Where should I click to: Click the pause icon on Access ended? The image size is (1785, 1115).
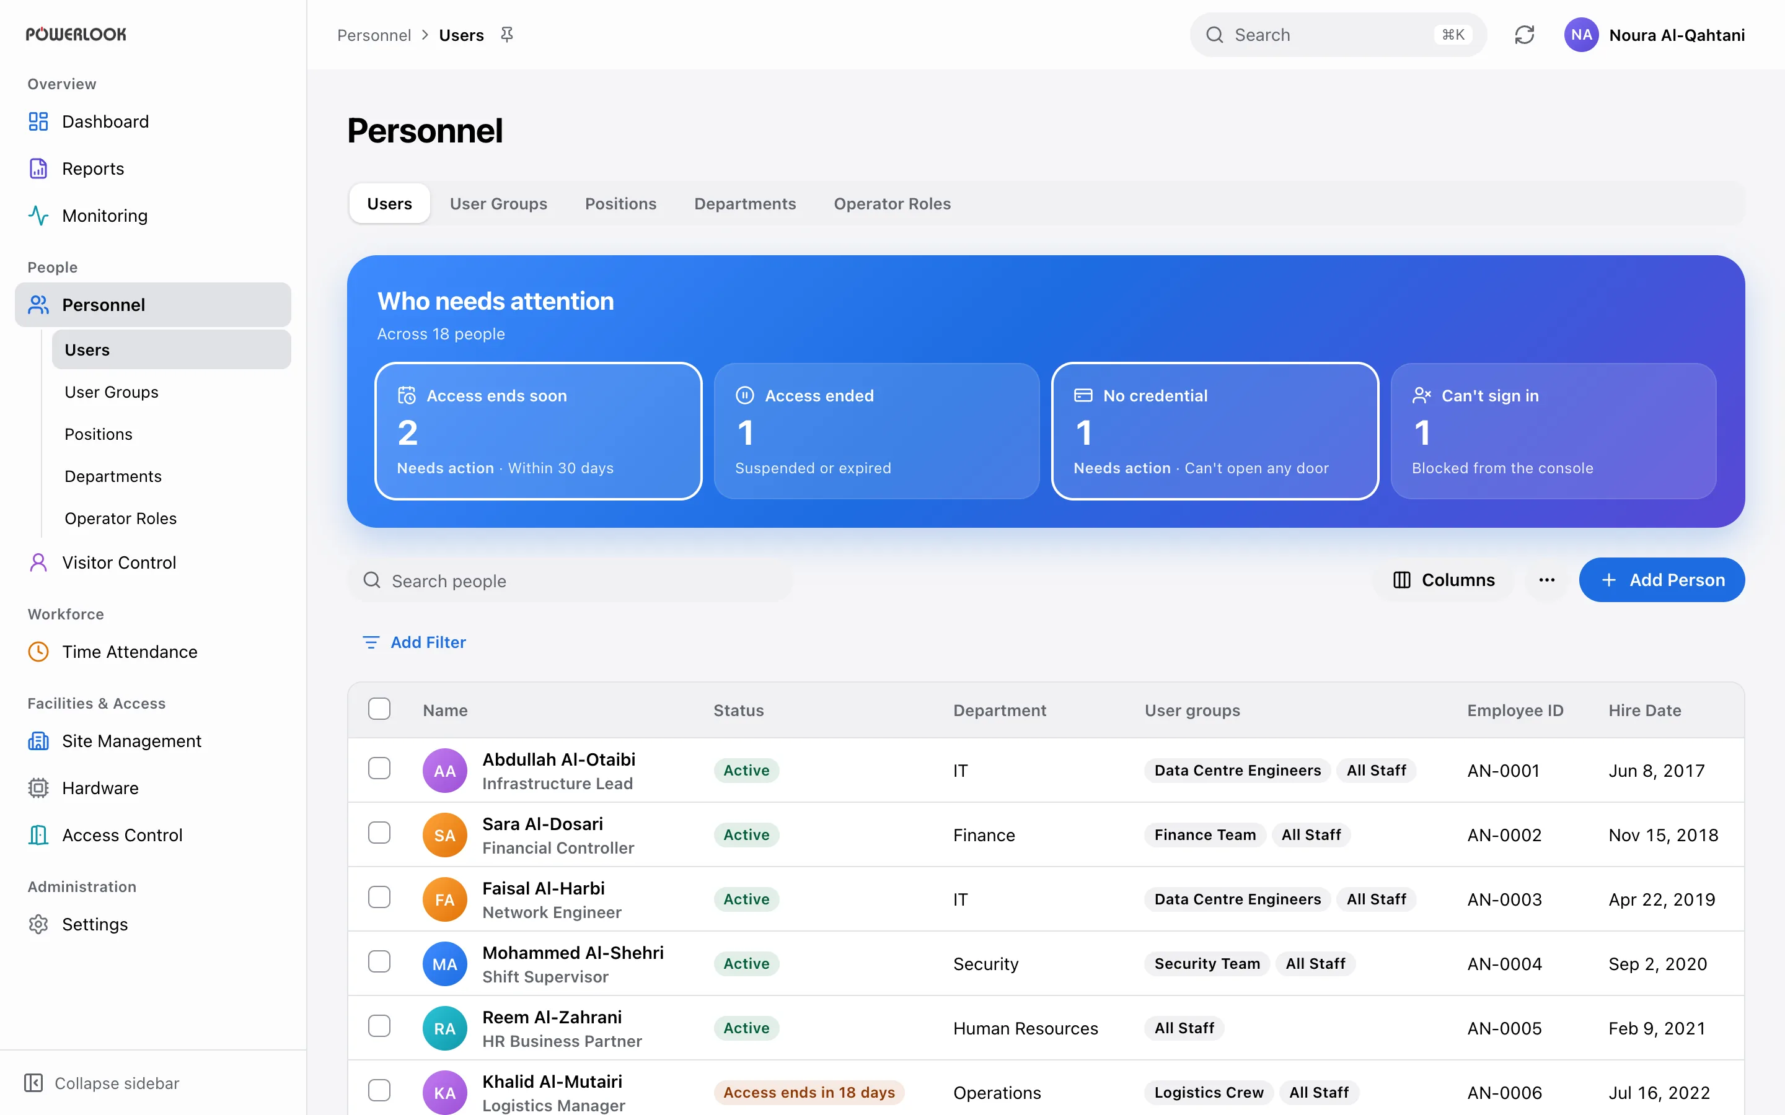(x=745, y=395)
